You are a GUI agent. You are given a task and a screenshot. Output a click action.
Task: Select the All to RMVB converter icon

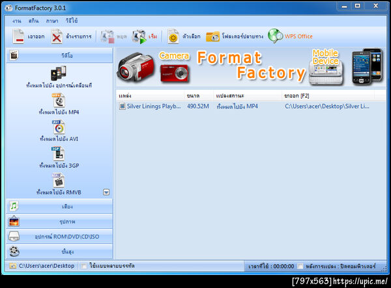[59, 180]
